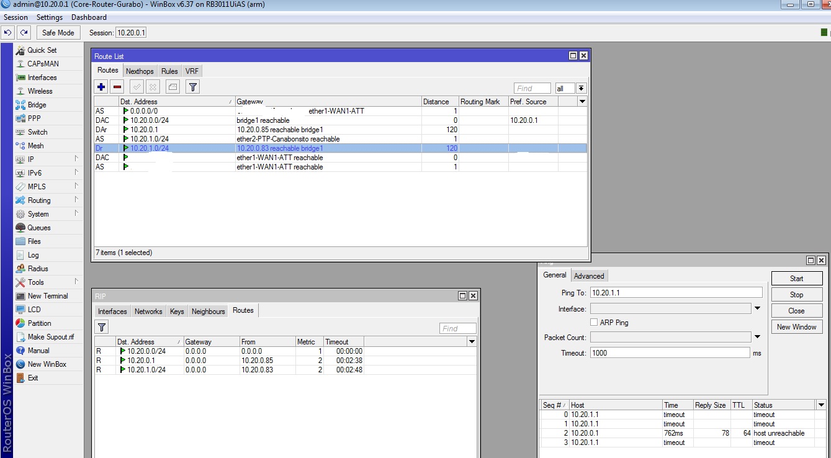
Task: Click the comment icon in Route List toolbar
Action: (173, 88)
